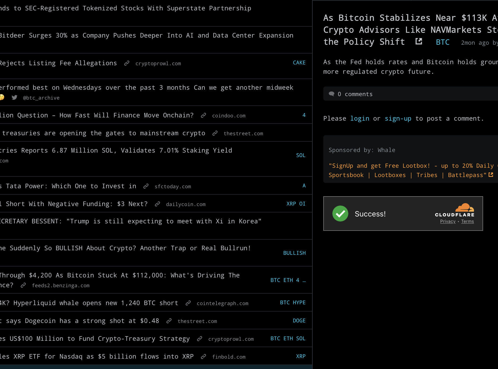The image size is (498, 369).
Task: Open the BULLISH tag
Action: click(x=294, y=253)
